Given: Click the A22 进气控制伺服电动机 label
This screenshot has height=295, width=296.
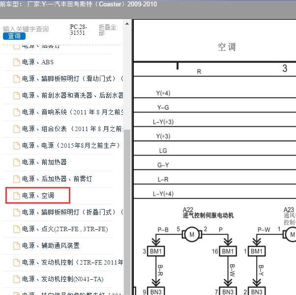Looking at the screenshot, I should [208, 213].
